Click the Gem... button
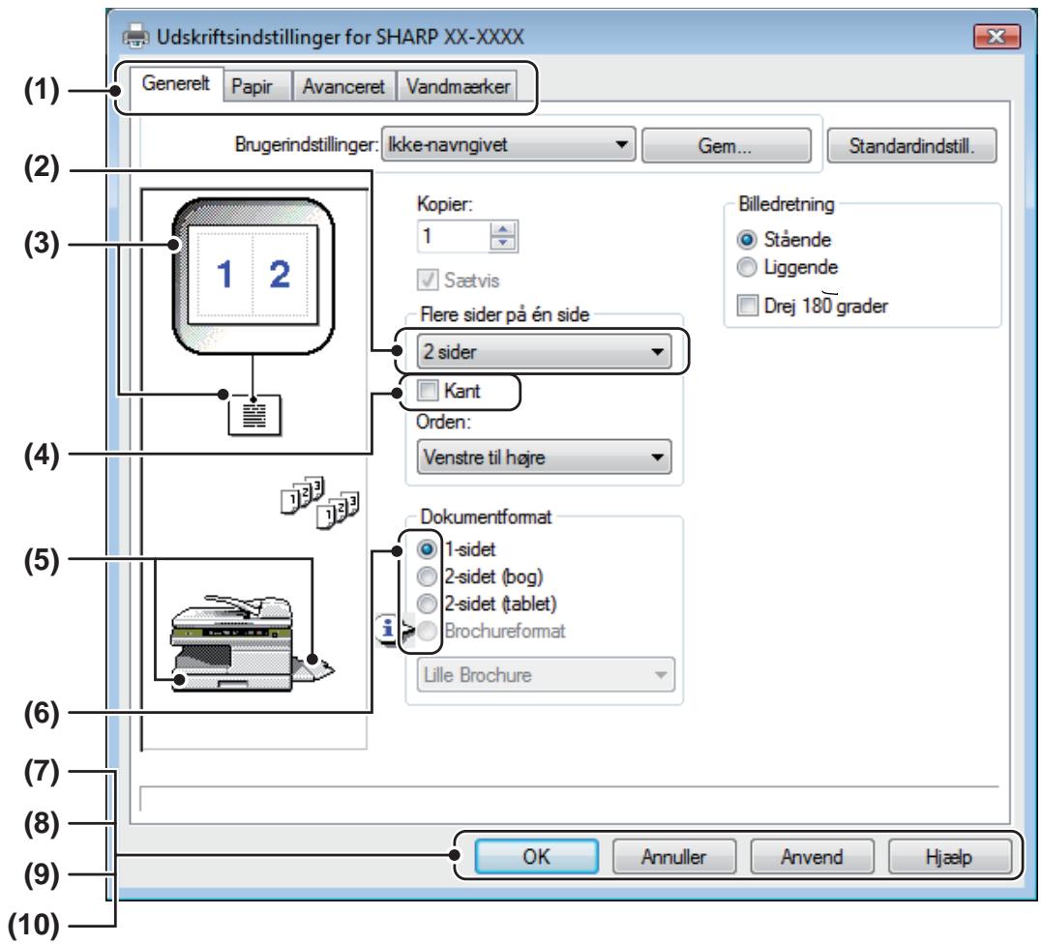The height and width of the screenshot is (944, 1041). tap(727, 145)
